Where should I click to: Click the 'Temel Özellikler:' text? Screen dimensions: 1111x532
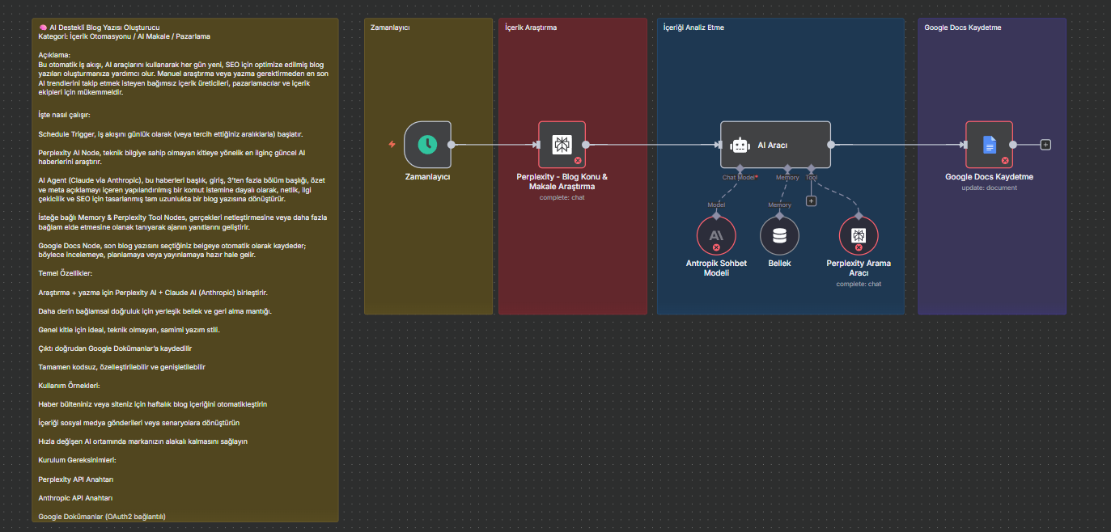coord(66,273)
